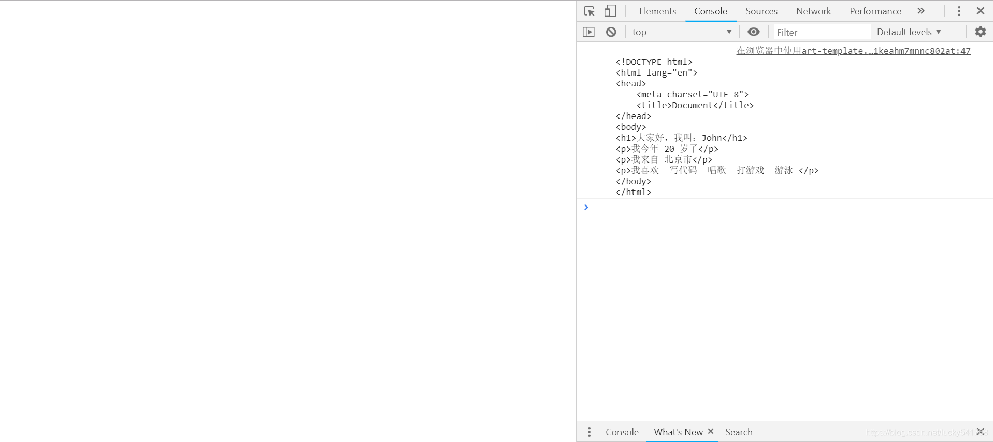993x442 pixels.
Task: Open the Elements tab
Action: tap(657, 11)
